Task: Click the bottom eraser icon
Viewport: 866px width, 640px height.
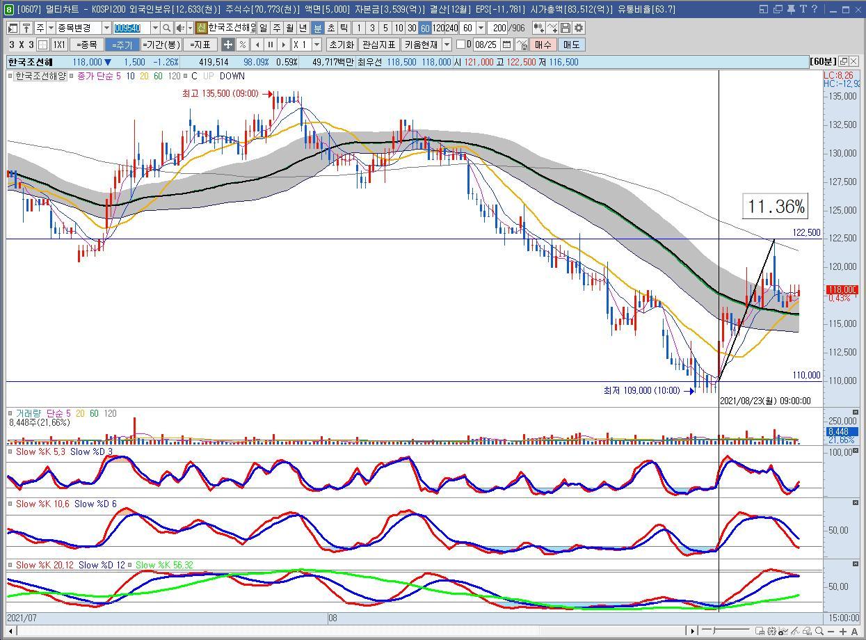Action: (x=807, y=631)
